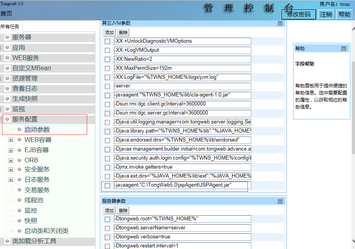Click the bullet icon beside 快照
Screen dimensions: 355x249
click(x=20, y=220)
